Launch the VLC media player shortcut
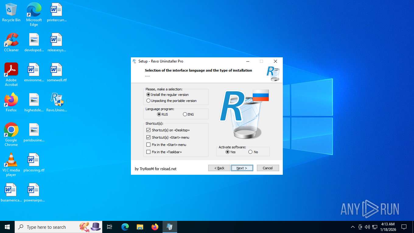 click(11, 164)
